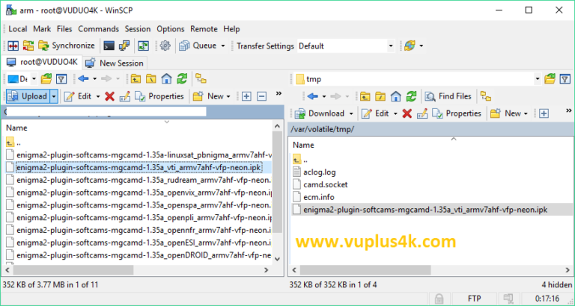Open the remote tmp directory dropdown
Screen dimensions: 575x306
pyautogui.click(x=537, y=79)
